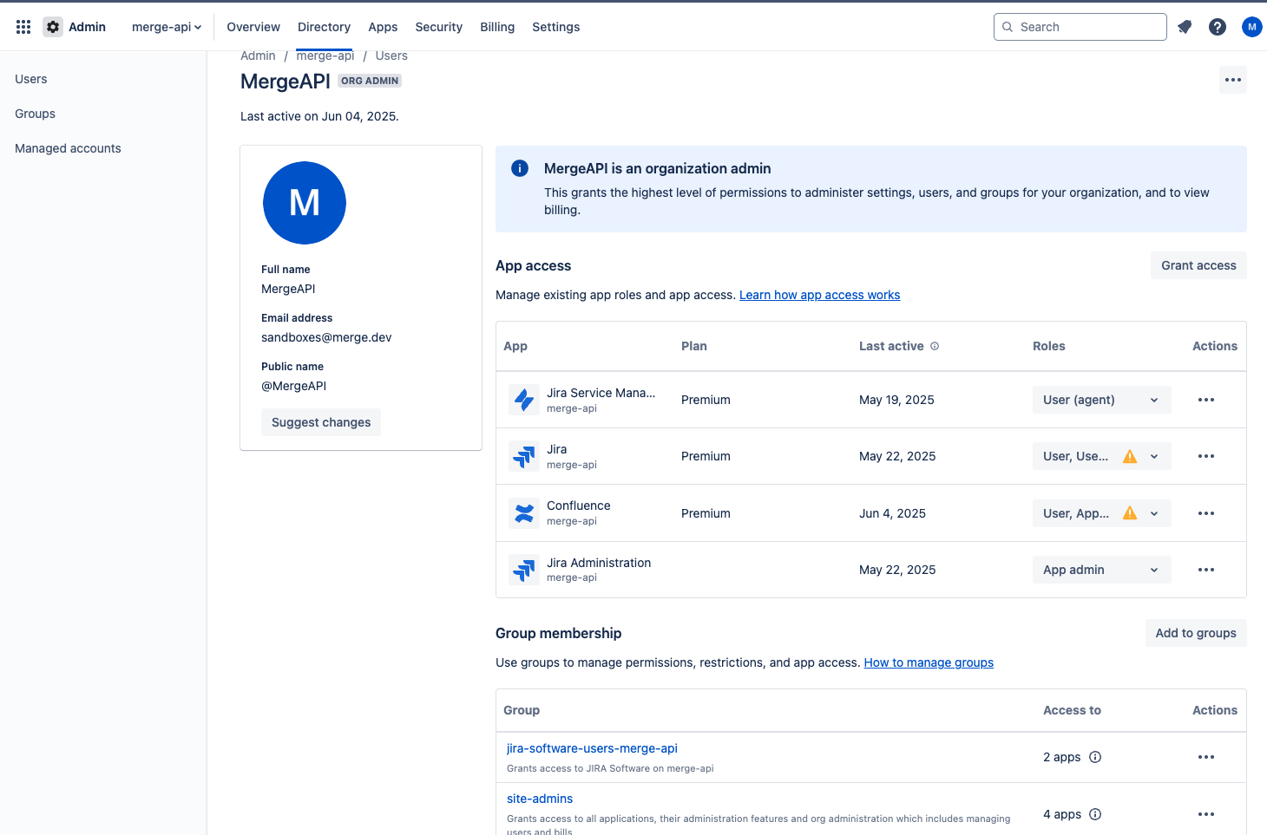Click the warning triangle beside Jira roles
This screenshot has width=1267, height=835.
[x=1130, y=455]
